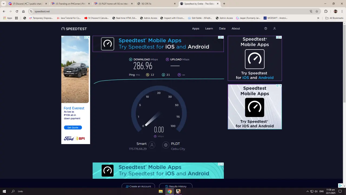Click the Get Quote button
The width and height of the screenshot is (346, 195).
click(73, 128)
